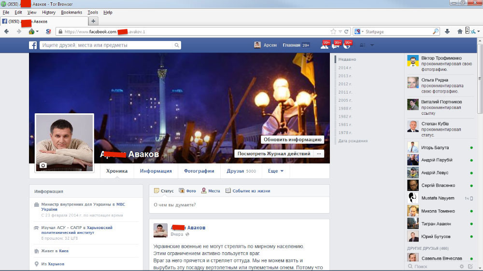Open the account dropdown arrow in Facebook header
Screen dimensions: 483x271
coord(372,45)
